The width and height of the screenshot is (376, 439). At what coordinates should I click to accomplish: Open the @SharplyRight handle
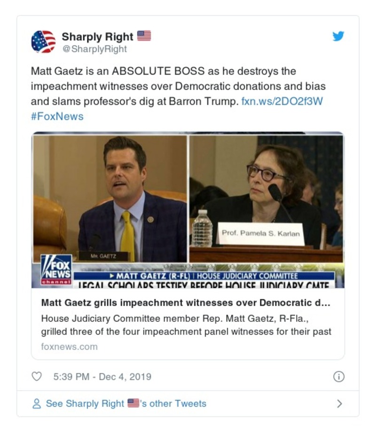coord(94,49)
